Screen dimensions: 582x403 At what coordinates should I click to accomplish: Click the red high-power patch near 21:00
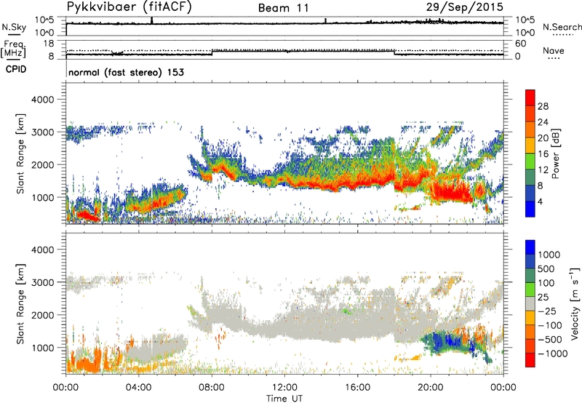(451, 192)
